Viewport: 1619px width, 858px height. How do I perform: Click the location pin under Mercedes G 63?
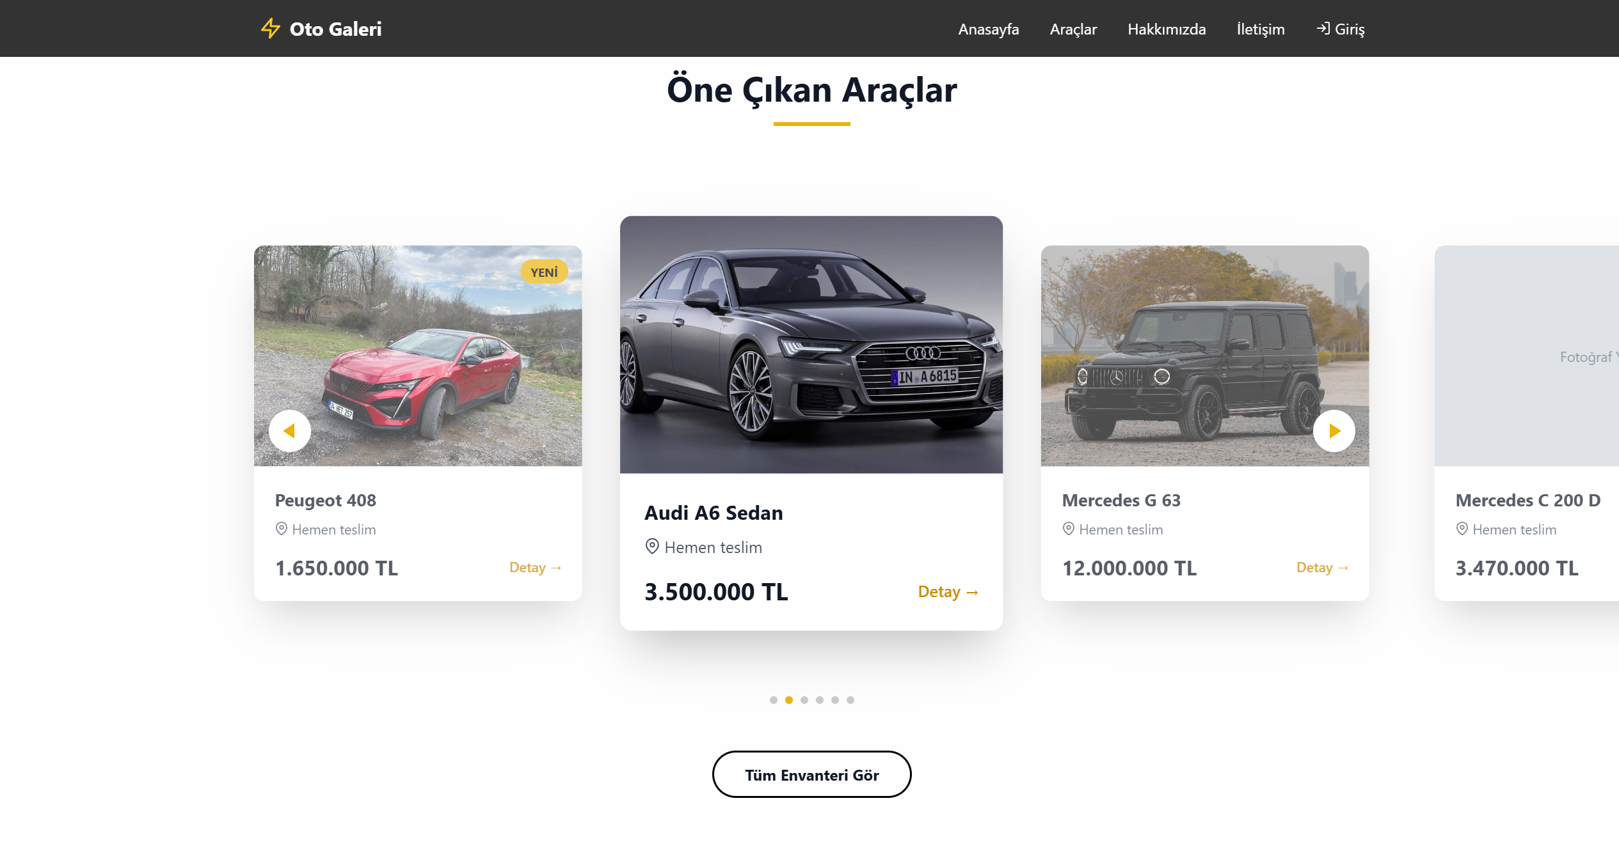[1068, 529]
